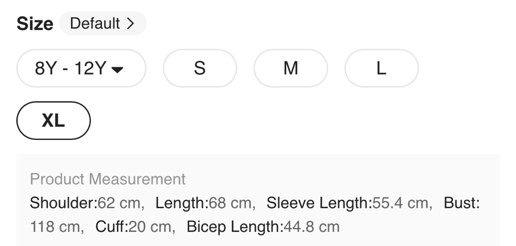Click the 55.4 cm sleeve value
Screen dimensions: 516x246
[x=402, y=203]
